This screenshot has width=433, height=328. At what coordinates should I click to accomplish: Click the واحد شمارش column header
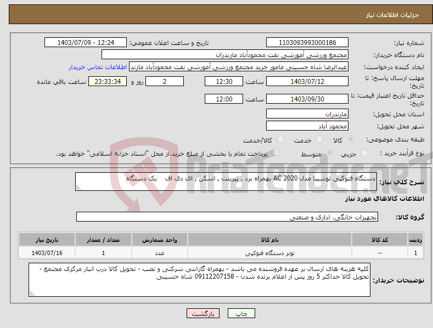click(160, 240)
